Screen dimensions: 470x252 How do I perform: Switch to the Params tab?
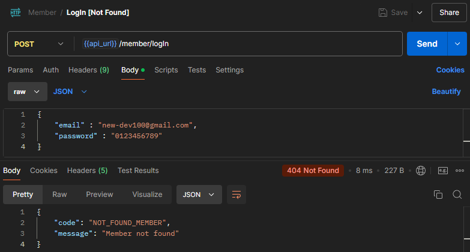(x=20, y=70)
